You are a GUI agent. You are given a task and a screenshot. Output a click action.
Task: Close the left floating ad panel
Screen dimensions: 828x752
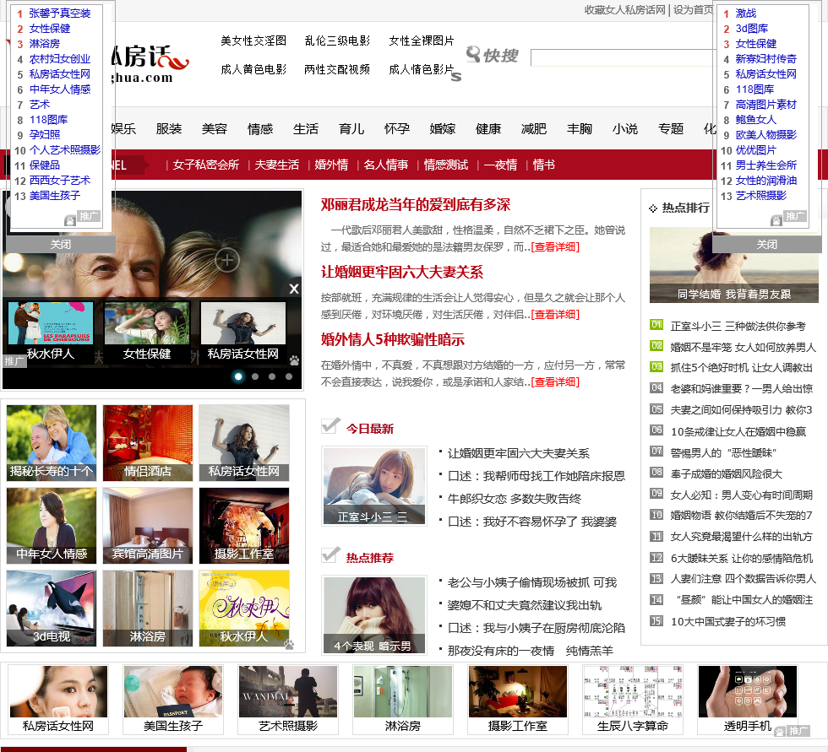pos(60,244)
